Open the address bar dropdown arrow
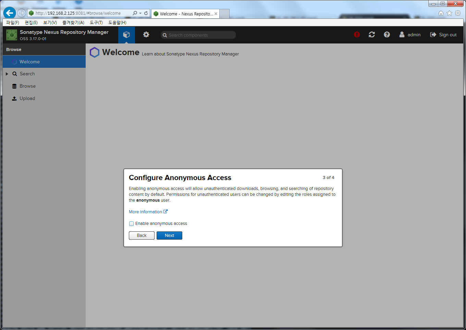This screenshot has width=466, height=330. pyautogui.click(x=140, y=13)
